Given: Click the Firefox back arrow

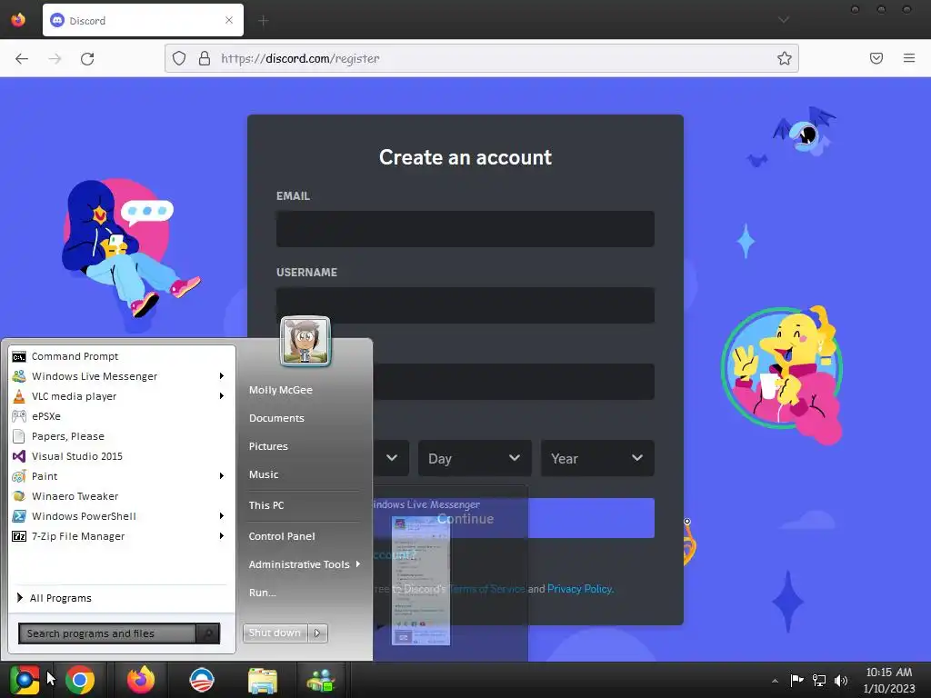Looking at the screenshot, I should 22,58.
